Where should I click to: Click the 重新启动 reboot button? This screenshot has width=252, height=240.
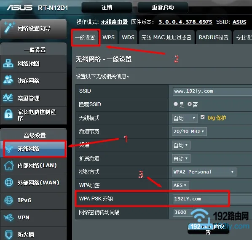163,7
